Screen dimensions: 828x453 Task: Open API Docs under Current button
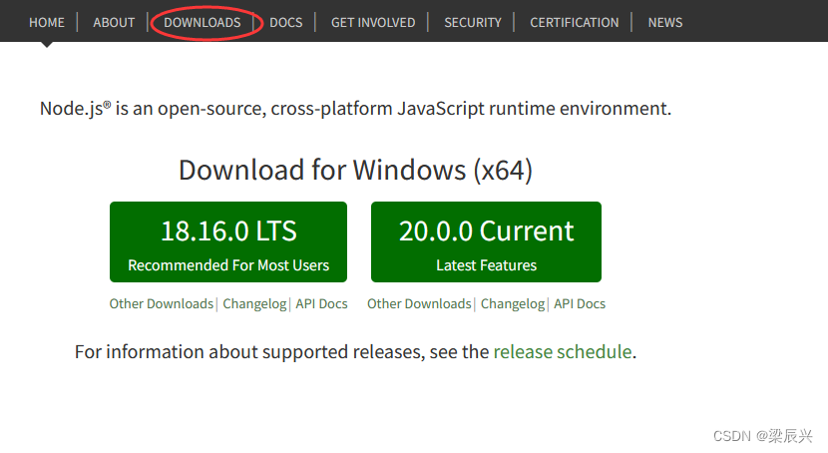click(580, 304)
